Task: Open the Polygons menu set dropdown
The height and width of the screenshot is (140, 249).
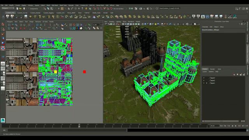Action: tap(8, 8)
